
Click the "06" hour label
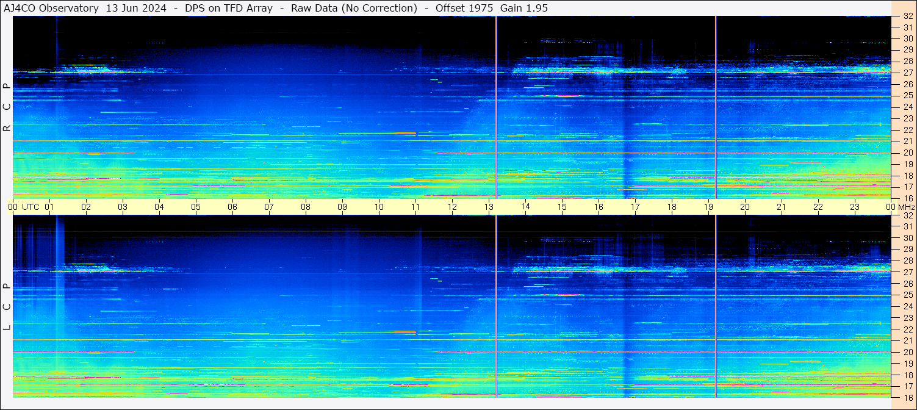232,207
